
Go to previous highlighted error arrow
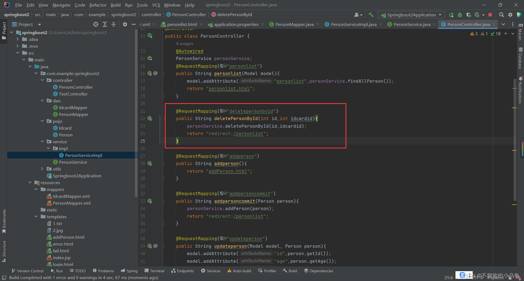tap(506, 34)
